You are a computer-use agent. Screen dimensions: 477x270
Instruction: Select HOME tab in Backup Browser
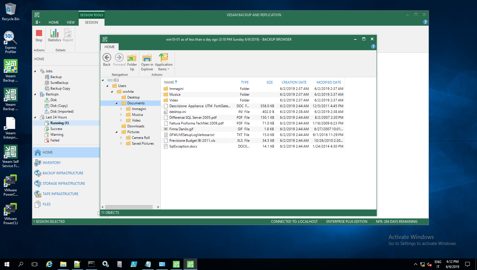pos(109,47)
